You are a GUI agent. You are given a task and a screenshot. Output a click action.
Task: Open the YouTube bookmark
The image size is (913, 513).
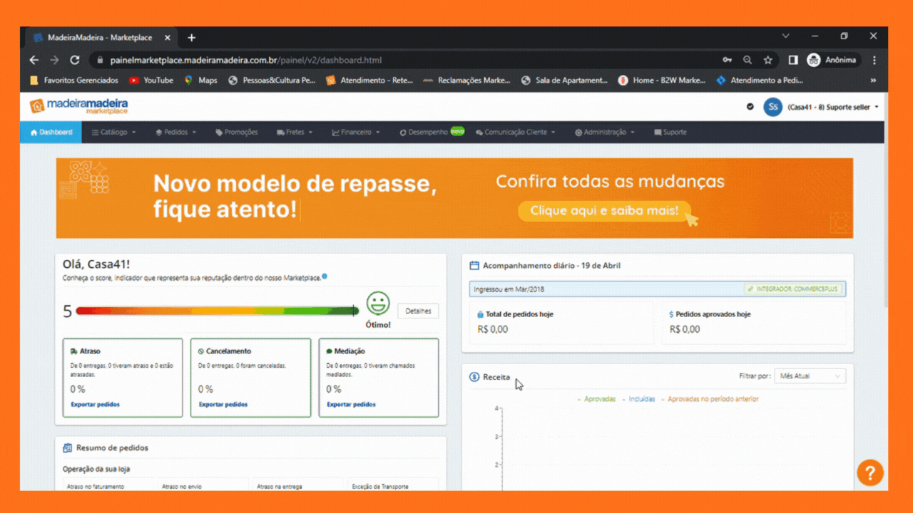(x=151, y=81)
